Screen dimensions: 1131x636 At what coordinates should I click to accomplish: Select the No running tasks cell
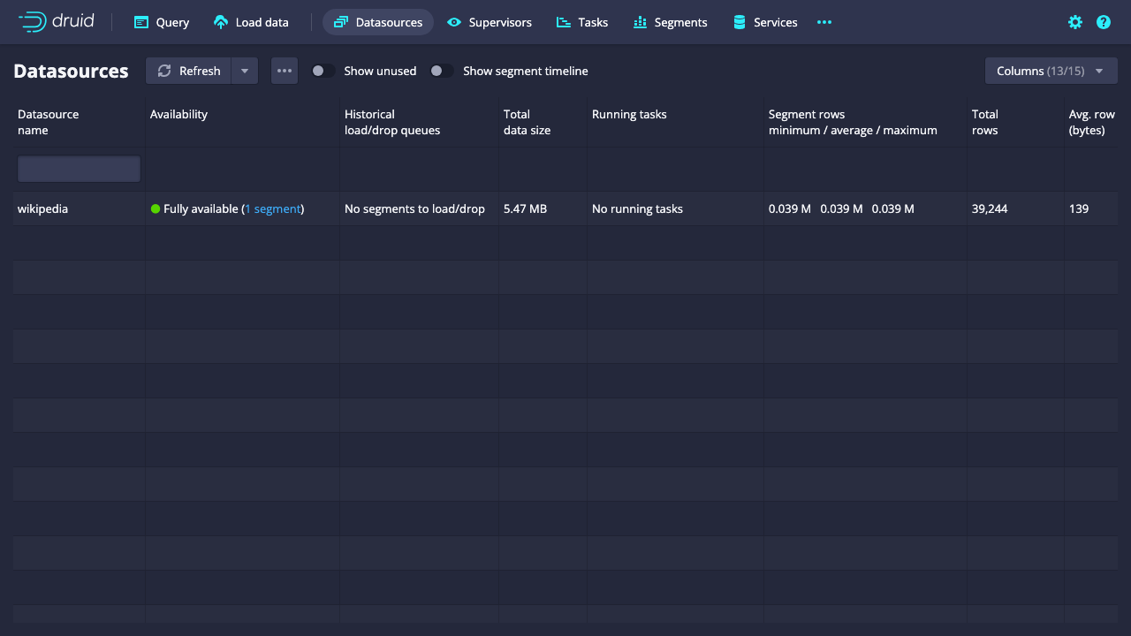[675, 209]
